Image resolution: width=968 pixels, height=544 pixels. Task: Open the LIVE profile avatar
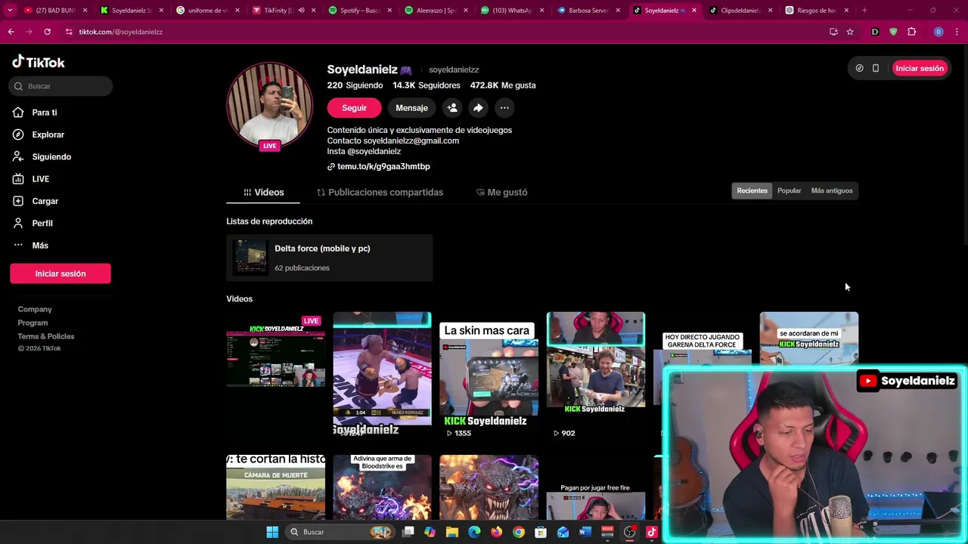tap(269, 106)
